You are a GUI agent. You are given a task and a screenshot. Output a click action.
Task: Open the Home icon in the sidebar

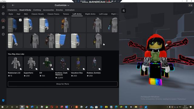point(3,7)
